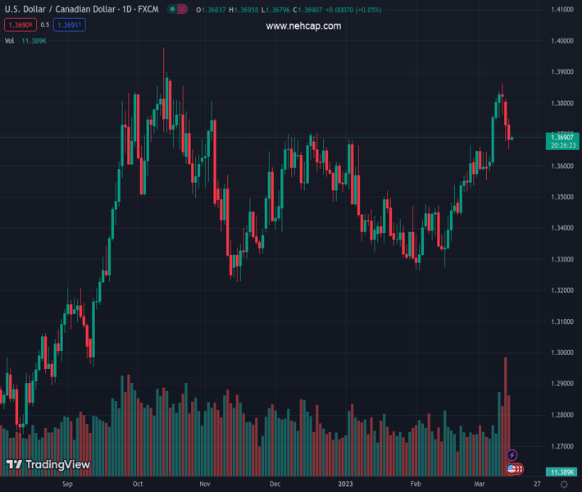Click the US flag economic event icon
The height and width of the screenshot is (492, 582).
click(x=512, y=469)
